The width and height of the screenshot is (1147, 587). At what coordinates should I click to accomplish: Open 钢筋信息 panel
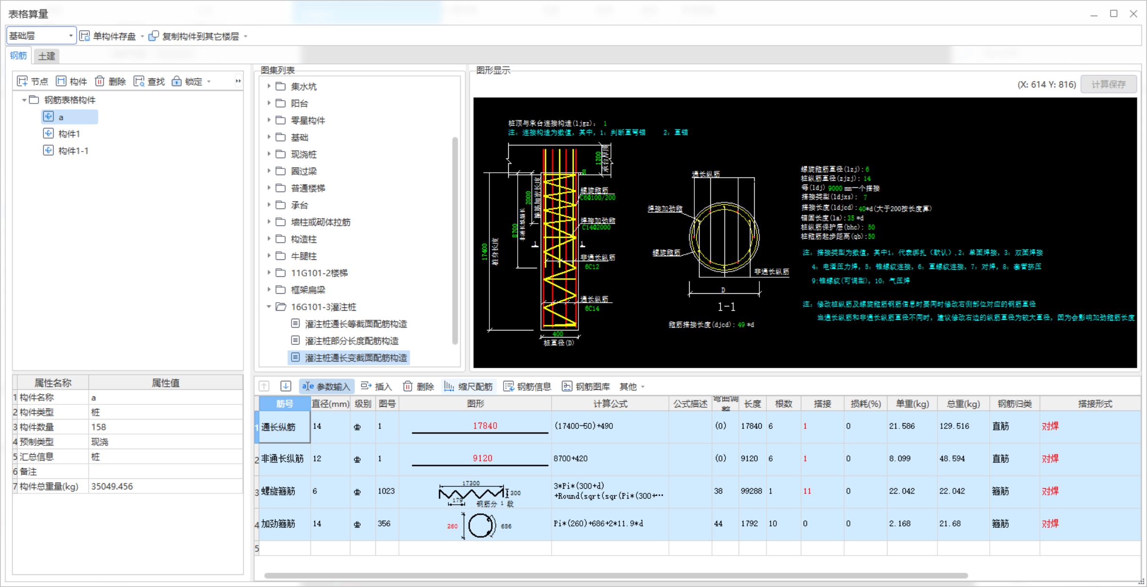[x=527, y=386]
